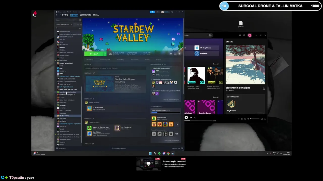Open Chrome from Windows taskbar
323x181 pixels.
point(168,153)
